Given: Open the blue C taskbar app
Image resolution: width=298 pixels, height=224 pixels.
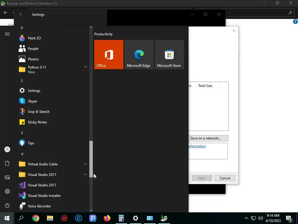Looking at the screenshot, I should point(79,218).
